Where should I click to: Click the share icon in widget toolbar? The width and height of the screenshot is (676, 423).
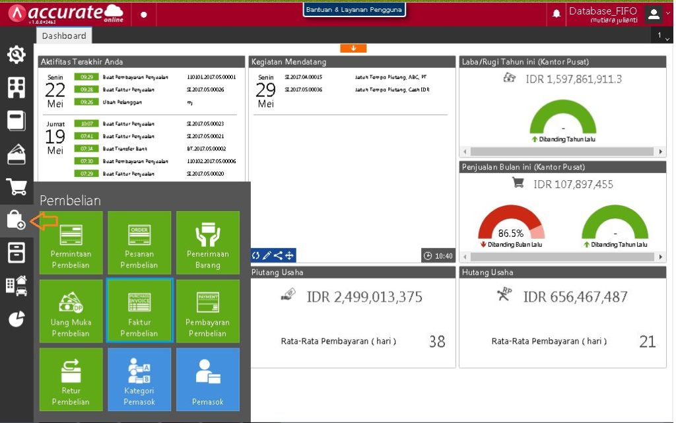[278, 255]
